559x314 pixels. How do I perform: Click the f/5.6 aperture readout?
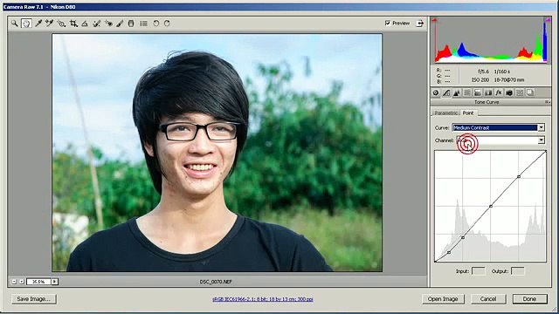point(484,72)
